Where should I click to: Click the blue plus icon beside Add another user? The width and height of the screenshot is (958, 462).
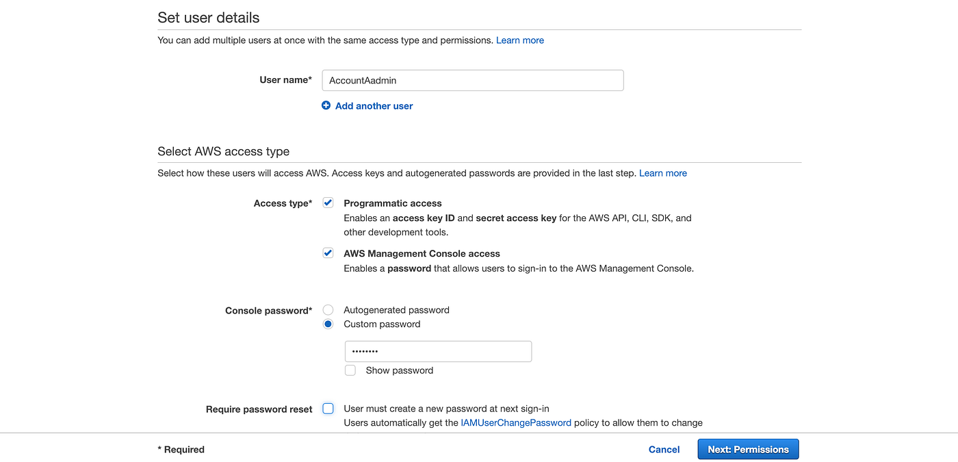[x=326, y=105]
